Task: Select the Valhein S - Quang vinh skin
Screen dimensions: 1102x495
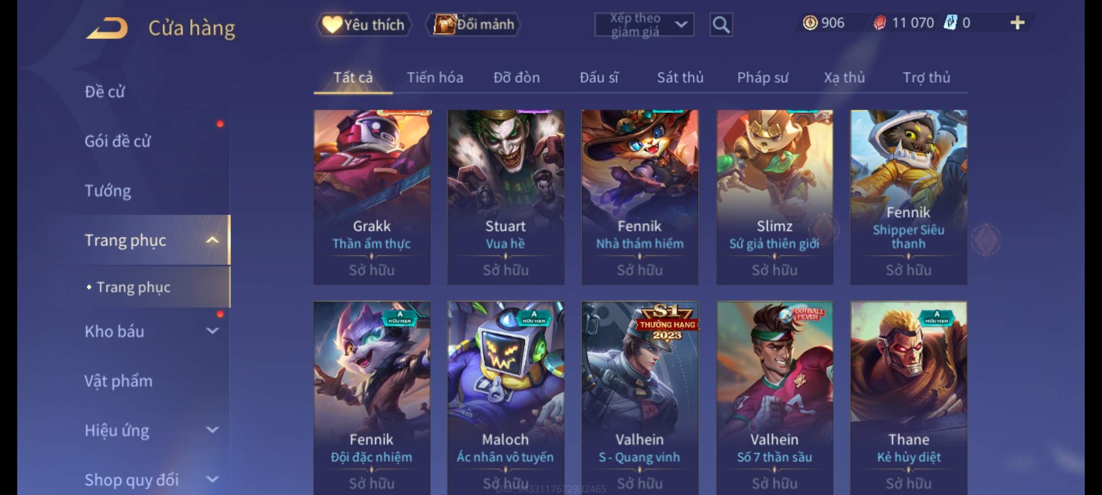Action: click(640, 398)
